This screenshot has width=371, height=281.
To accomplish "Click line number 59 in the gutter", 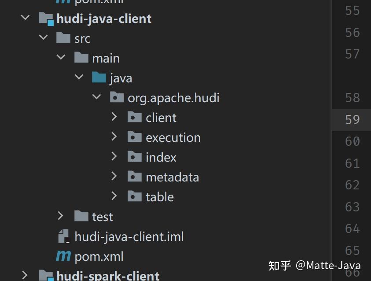I will 351,119.
